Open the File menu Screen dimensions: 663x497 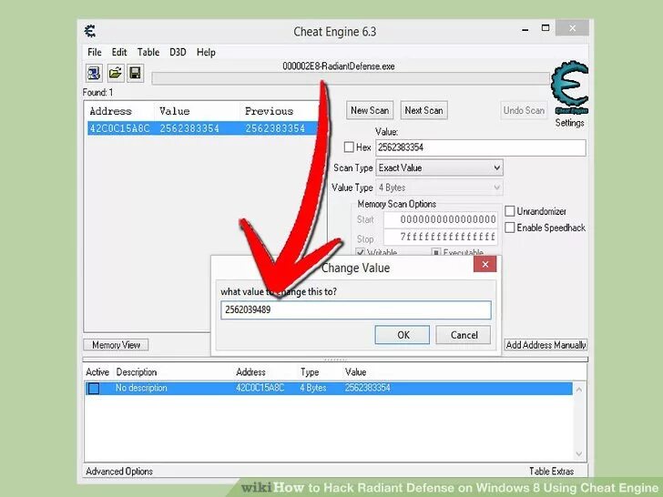pyautogui.click(x=95, y=52)
